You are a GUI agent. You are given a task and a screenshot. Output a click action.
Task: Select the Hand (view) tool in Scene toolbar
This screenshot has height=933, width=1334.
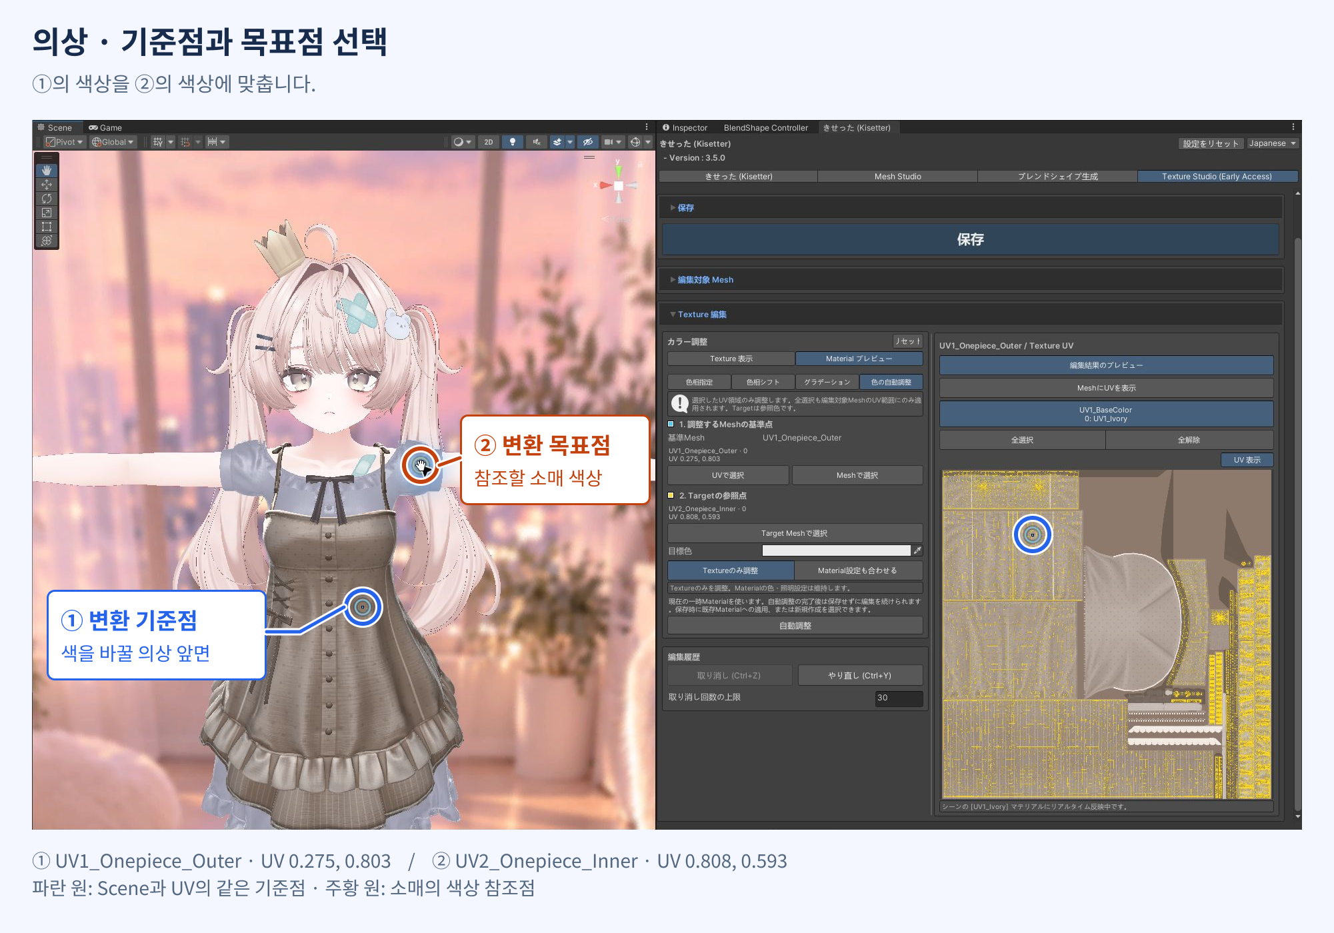coord(47,171)
